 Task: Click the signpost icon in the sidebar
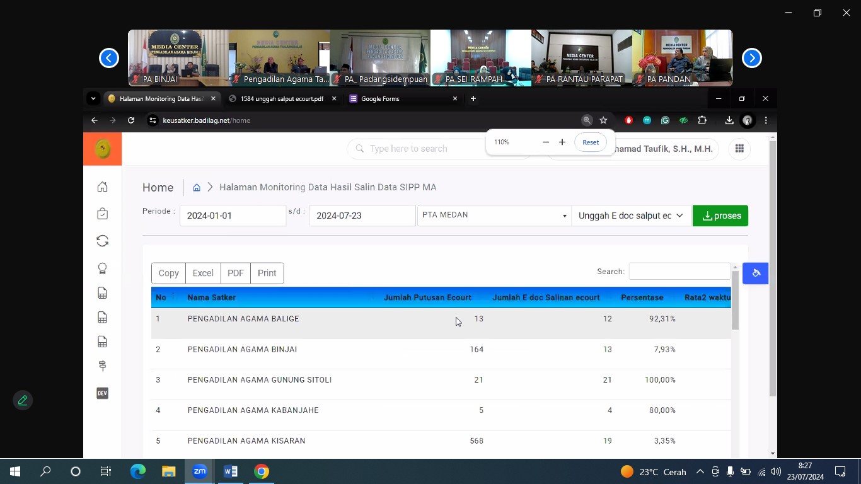[102, 366]
